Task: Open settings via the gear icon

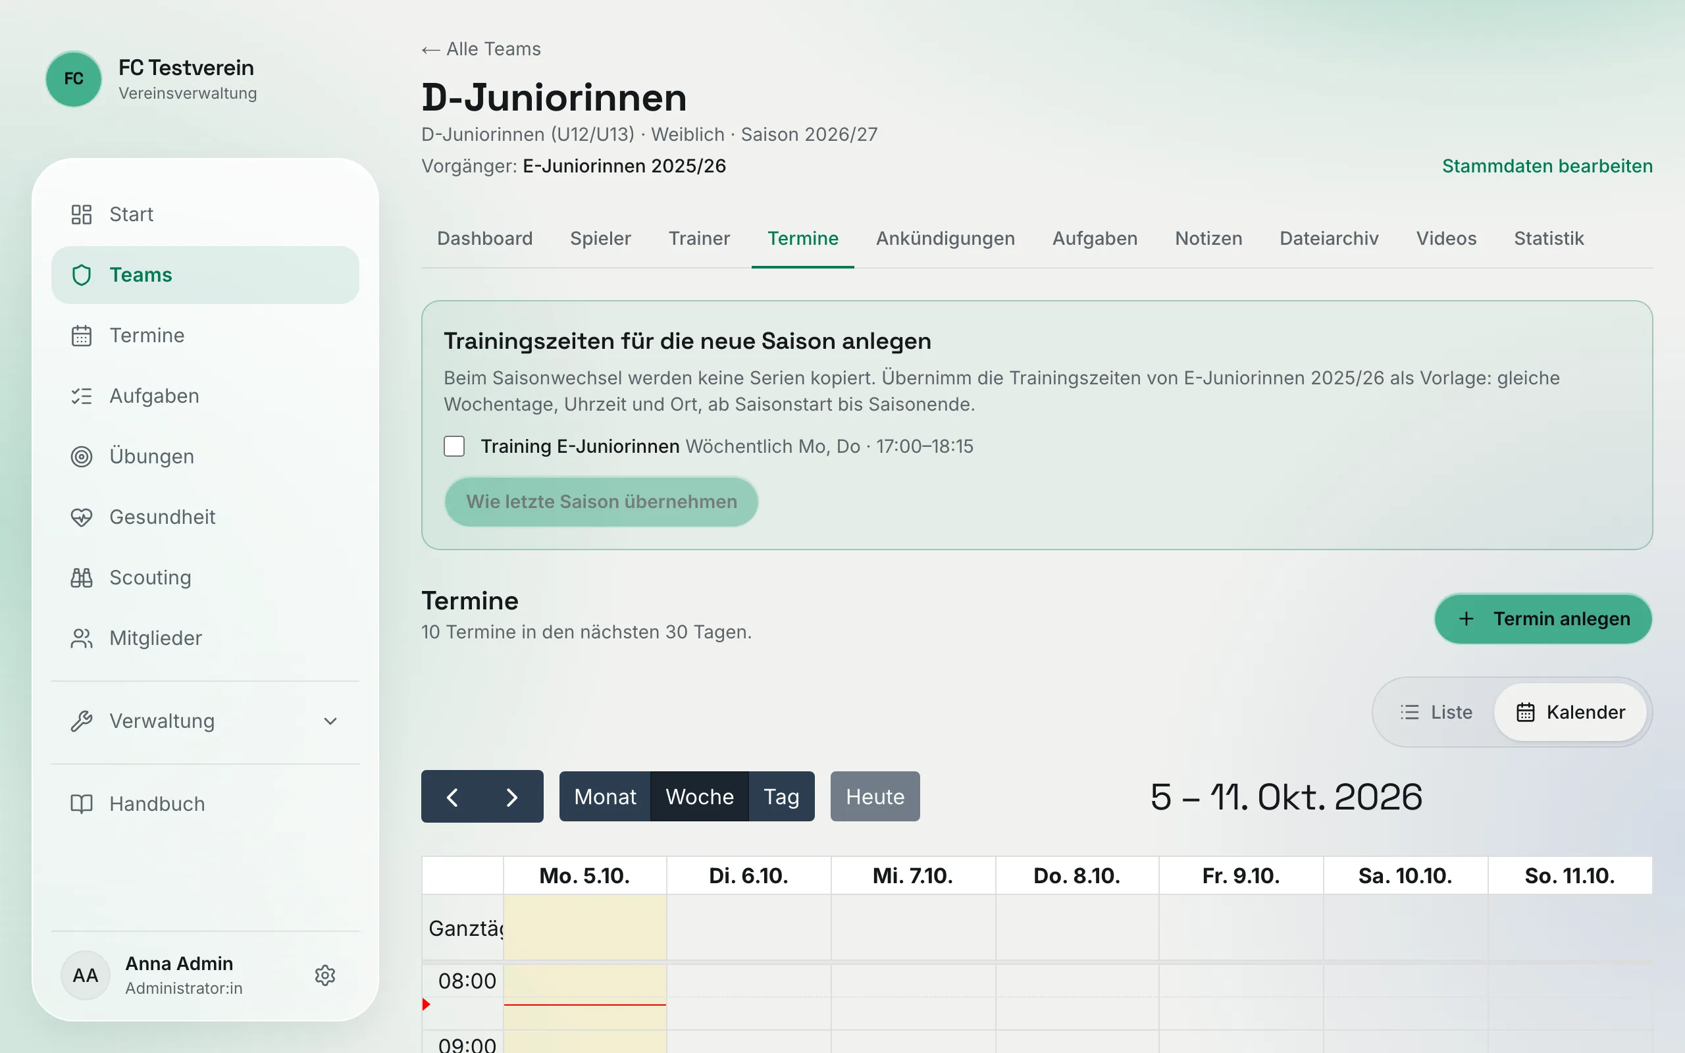Action: tap(325, 976)
